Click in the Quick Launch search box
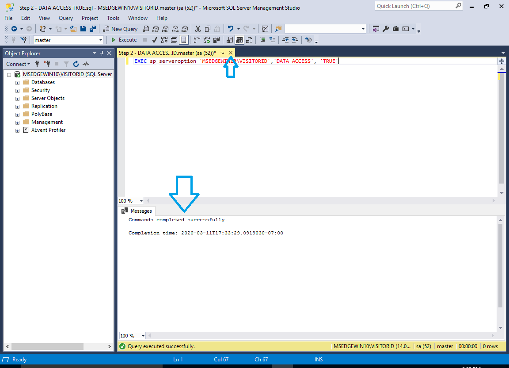Screen dimensions: 509x368 coord(414,6)
